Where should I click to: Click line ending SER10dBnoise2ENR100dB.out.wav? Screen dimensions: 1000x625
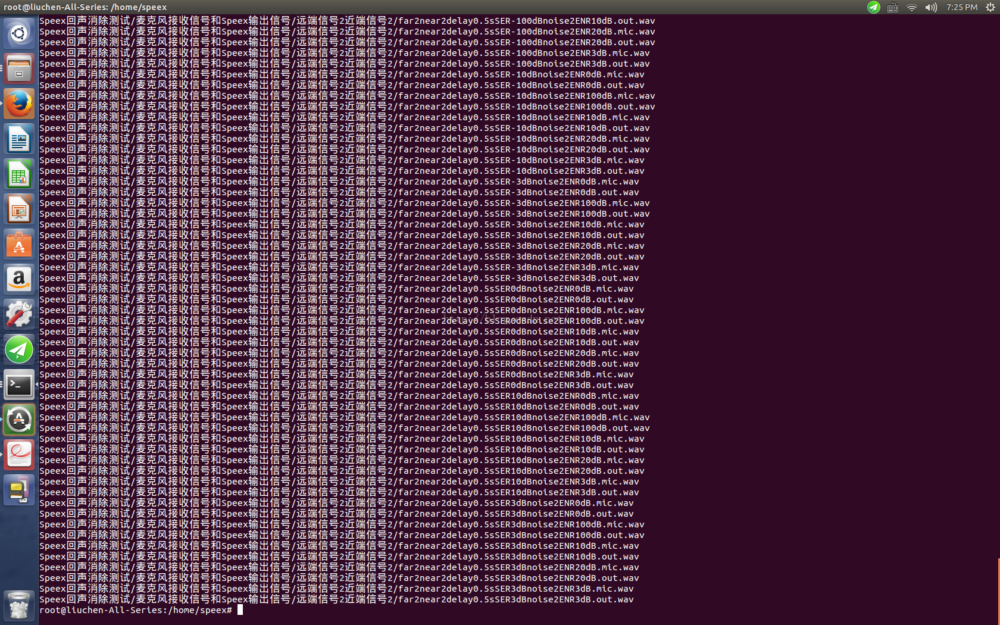coord(345,428)
